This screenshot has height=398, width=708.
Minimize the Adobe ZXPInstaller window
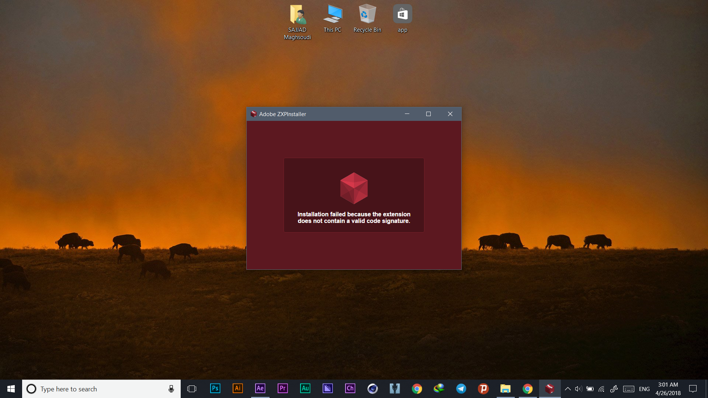click(407, 114)
